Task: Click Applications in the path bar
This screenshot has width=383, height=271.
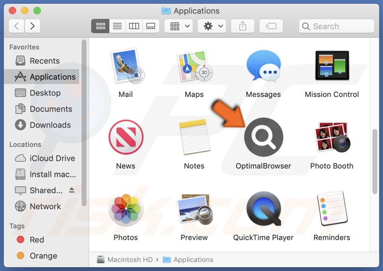Action: pyautogui.click(x=188, y=259)
